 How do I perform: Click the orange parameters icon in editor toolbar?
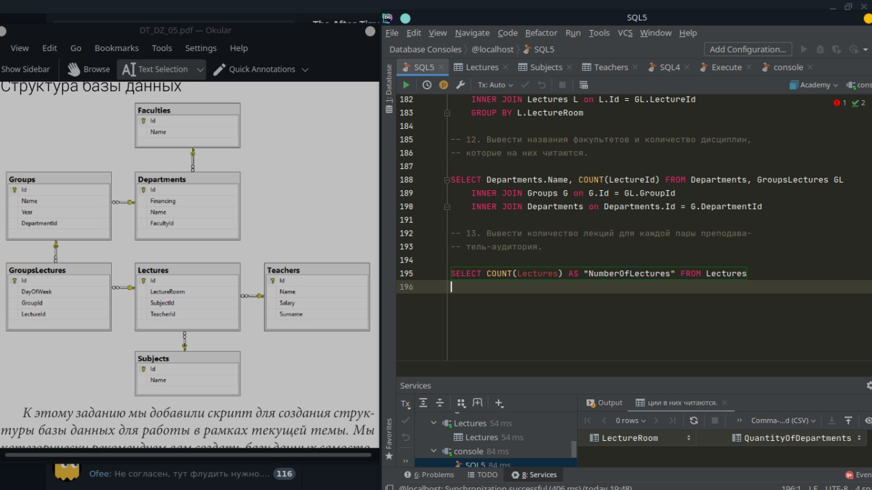[443, 85]
